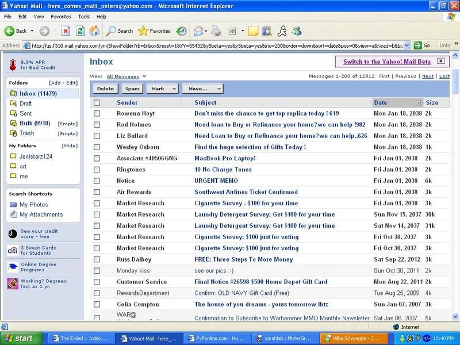The image size is (460, 345).
Task: Click the thermometer ad icon
Action: click(x=13, y=64)
